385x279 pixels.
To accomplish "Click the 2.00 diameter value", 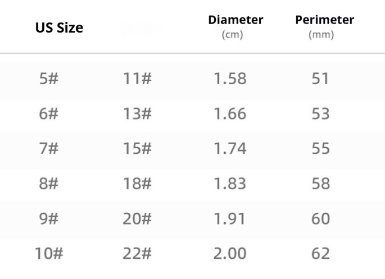I will coord(230,254).
